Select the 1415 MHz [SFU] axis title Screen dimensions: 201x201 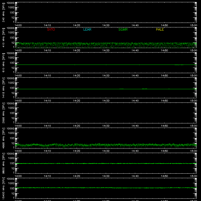click(4, 88)
